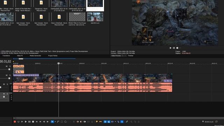Click Play From Start in transport bar
The width and height of the screenshot is (224, 126).
point(22,122)
